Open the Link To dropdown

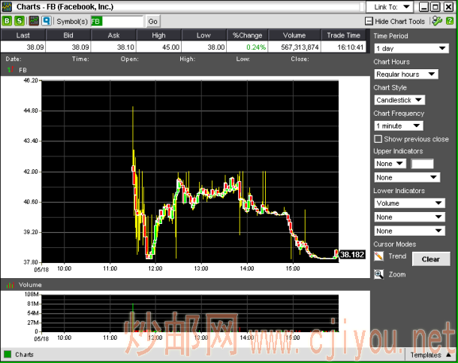(x=390, y=7)
